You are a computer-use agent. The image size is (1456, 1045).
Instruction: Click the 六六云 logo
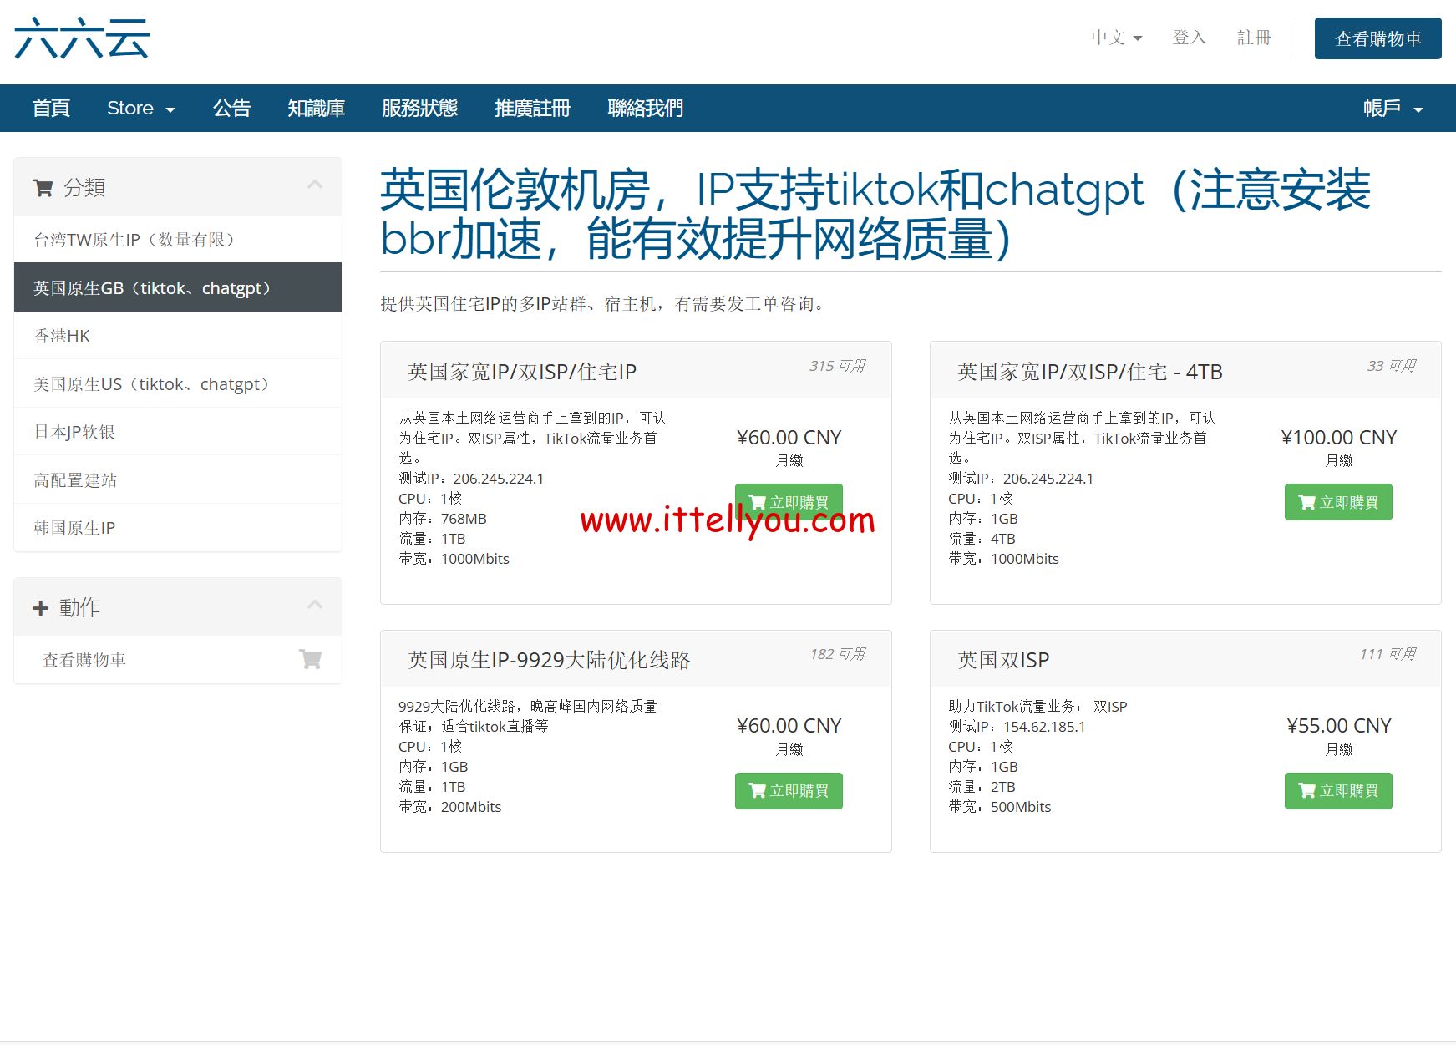pos(80,37)
